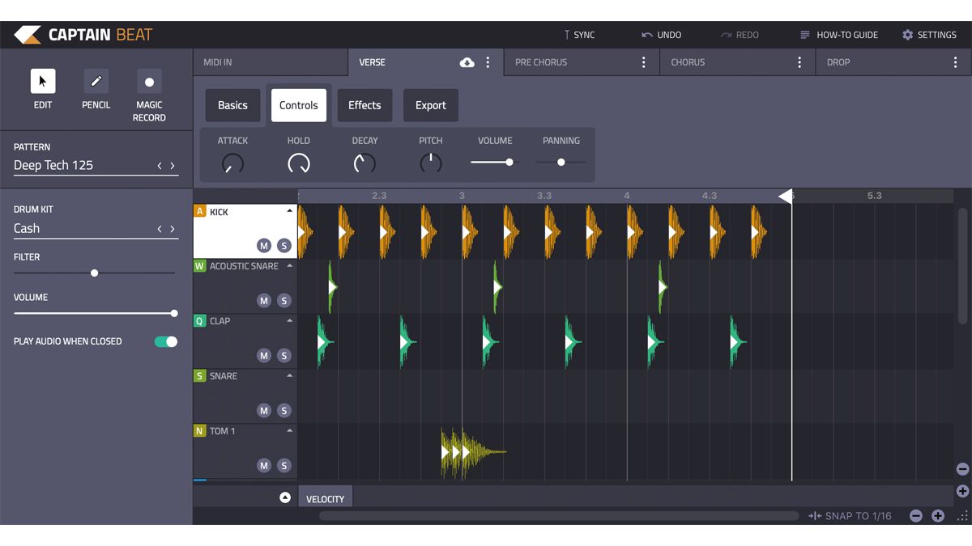Screen dimensions: 972x546
Task: Open the Basics section
Action: click(x=232, y=105)
